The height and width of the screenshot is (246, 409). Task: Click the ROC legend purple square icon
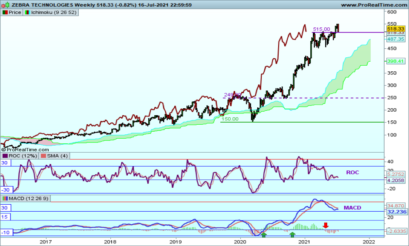(x=5, y=156)
